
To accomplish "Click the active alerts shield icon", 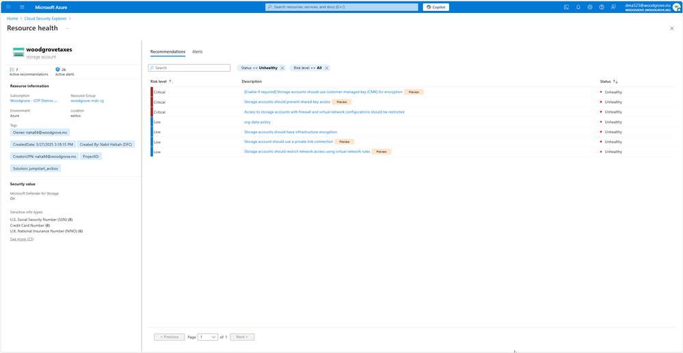I will [x=57, y=69].
